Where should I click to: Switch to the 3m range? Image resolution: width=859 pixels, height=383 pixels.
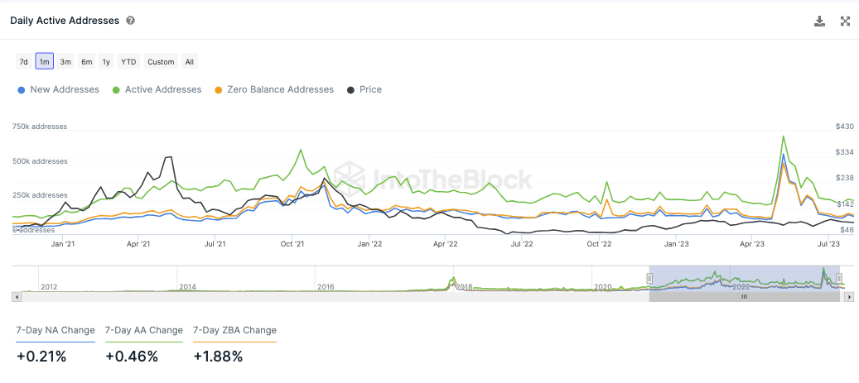tap(65, 62)
